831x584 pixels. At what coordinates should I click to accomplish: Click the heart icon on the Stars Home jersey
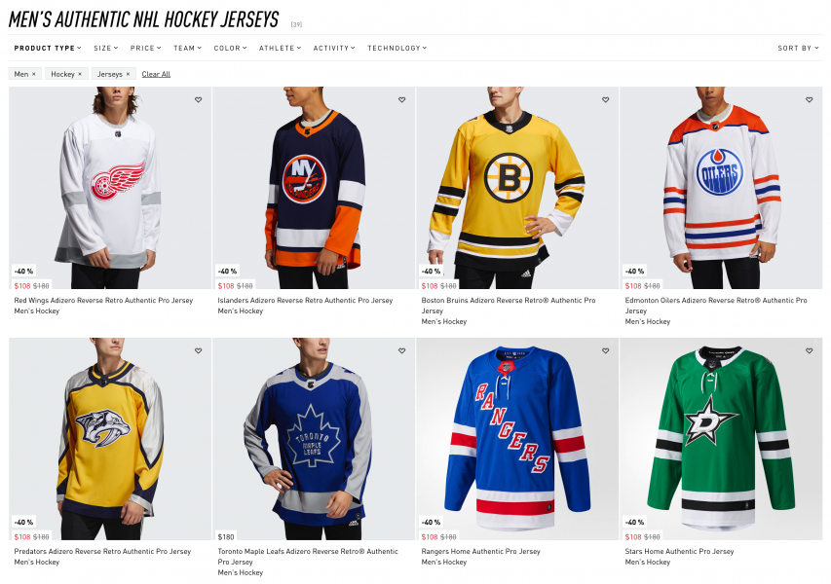(809, 350)
